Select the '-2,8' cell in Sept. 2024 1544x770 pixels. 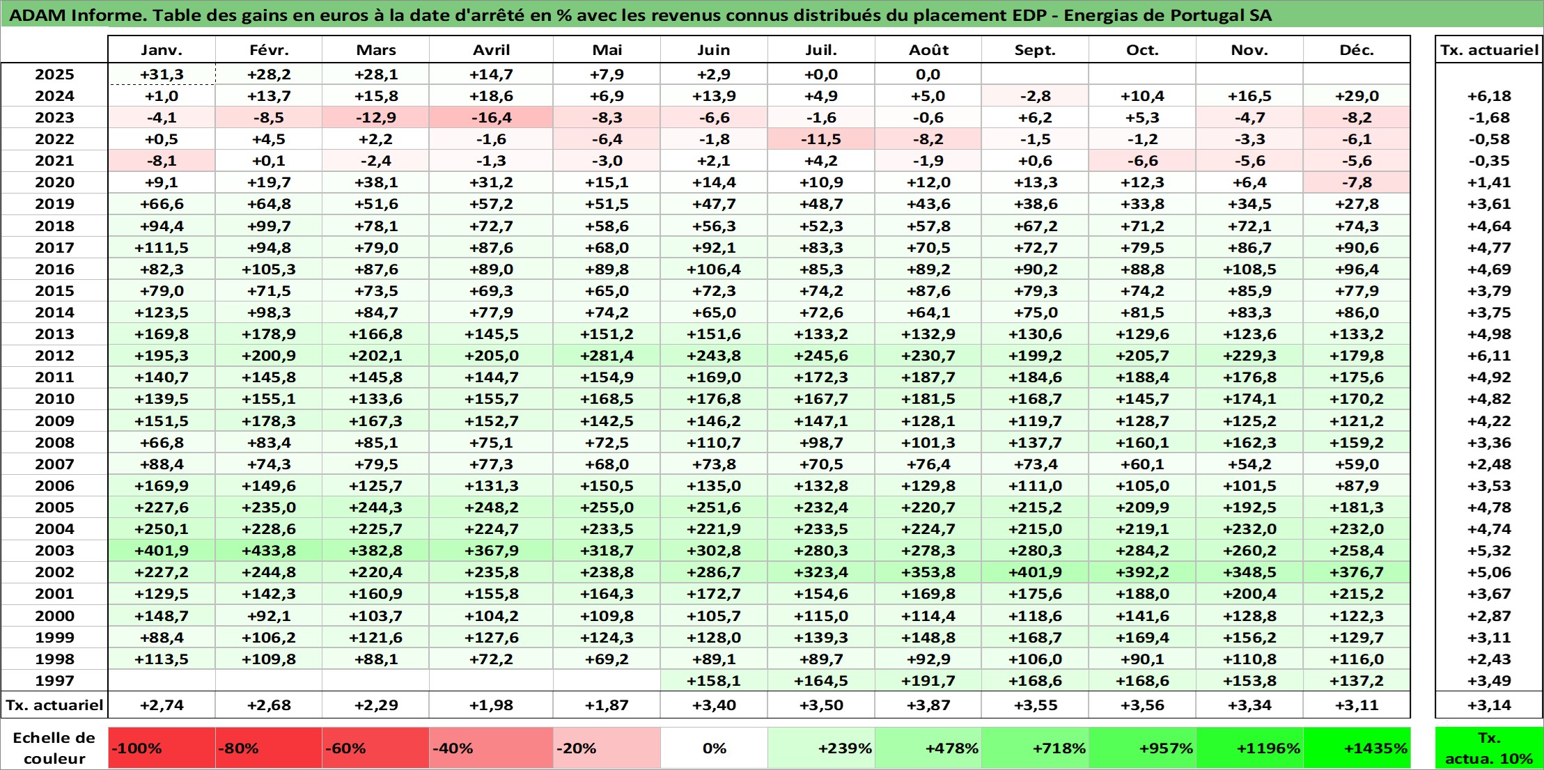tap(1035, 96)
